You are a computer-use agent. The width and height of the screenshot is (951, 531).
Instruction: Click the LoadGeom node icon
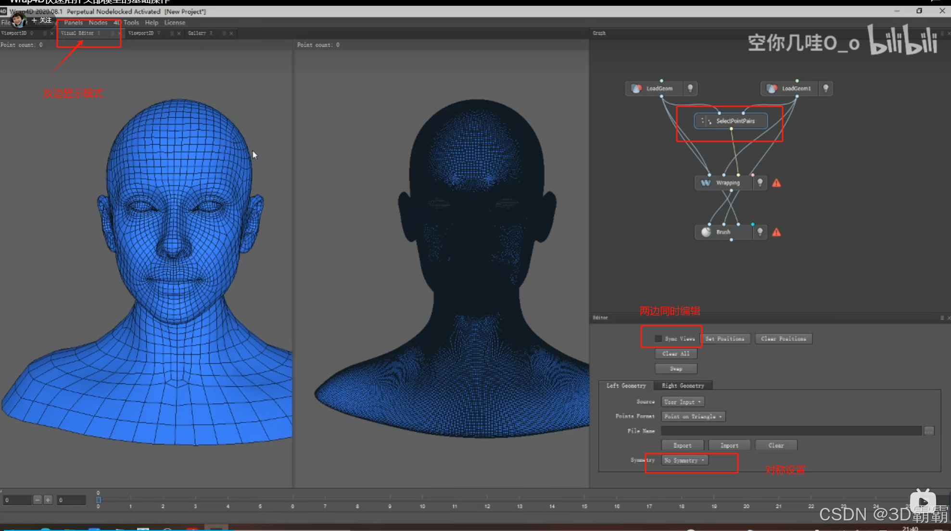(636, 88)
